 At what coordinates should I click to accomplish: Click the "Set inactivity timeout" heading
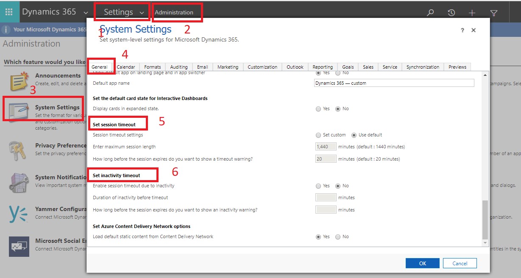[117, 175]
